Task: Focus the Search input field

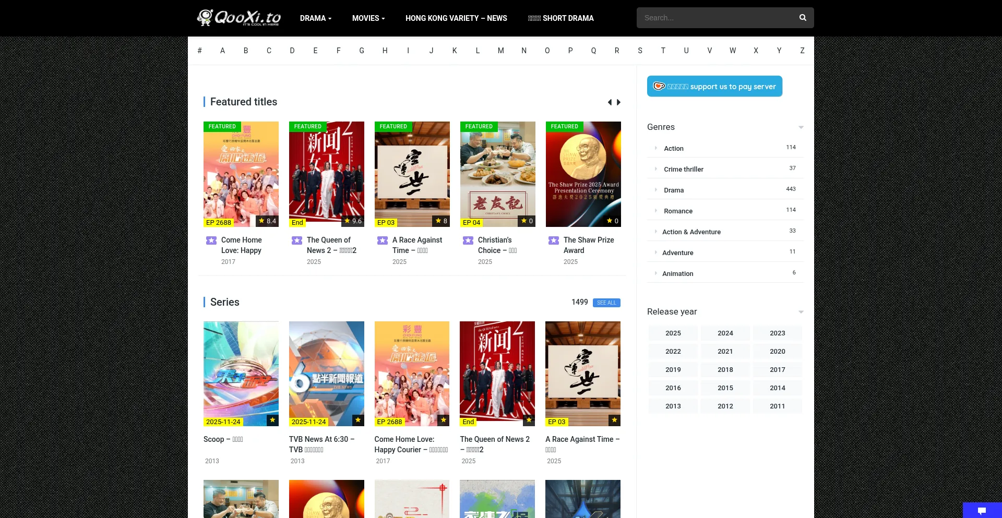Action: [715, 18]
